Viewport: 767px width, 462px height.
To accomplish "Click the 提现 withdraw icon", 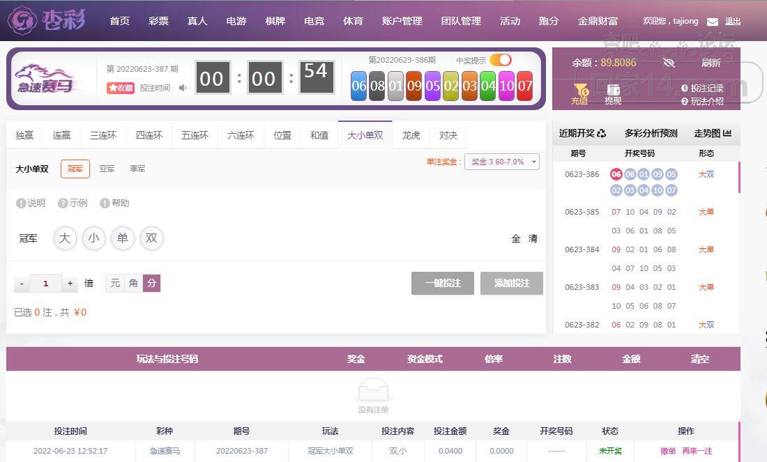I will (613, 94).
